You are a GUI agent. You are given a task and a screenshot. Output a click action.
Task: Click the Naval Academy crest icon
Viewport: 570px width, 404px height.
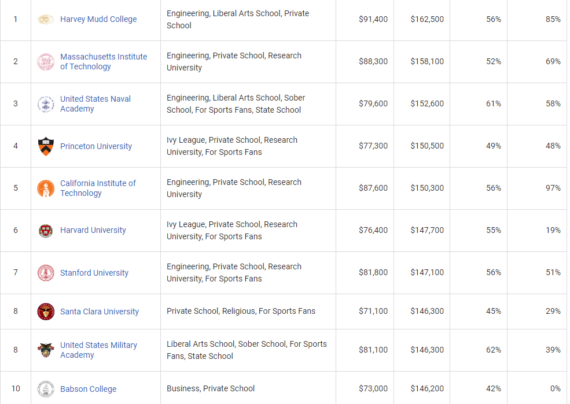tap(46, 104)
